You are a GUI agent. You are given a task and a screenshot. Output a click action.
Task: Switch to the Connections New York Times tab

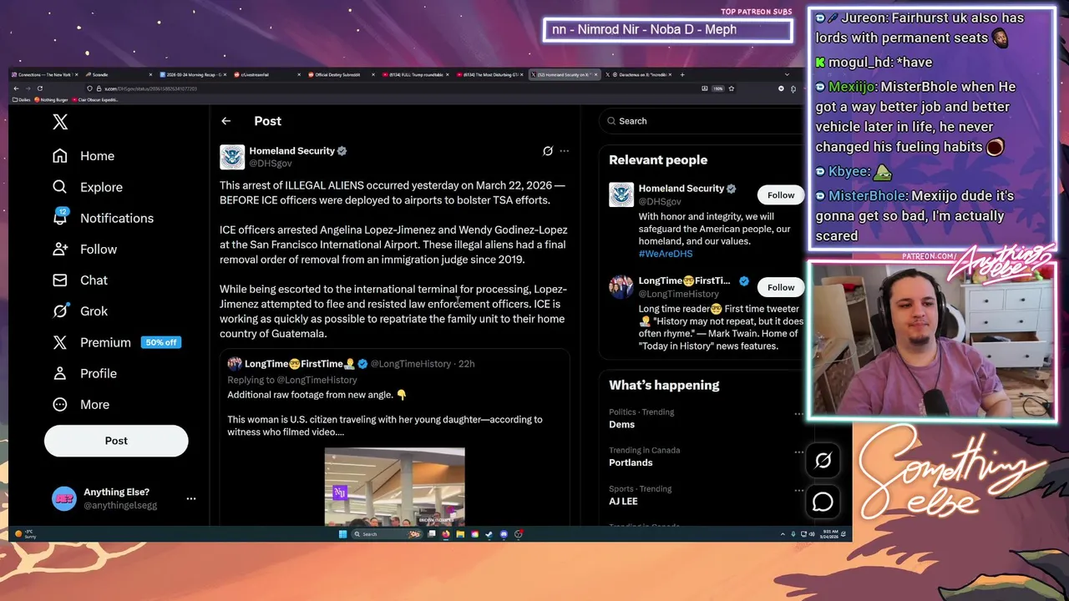(x=43, y=74)
